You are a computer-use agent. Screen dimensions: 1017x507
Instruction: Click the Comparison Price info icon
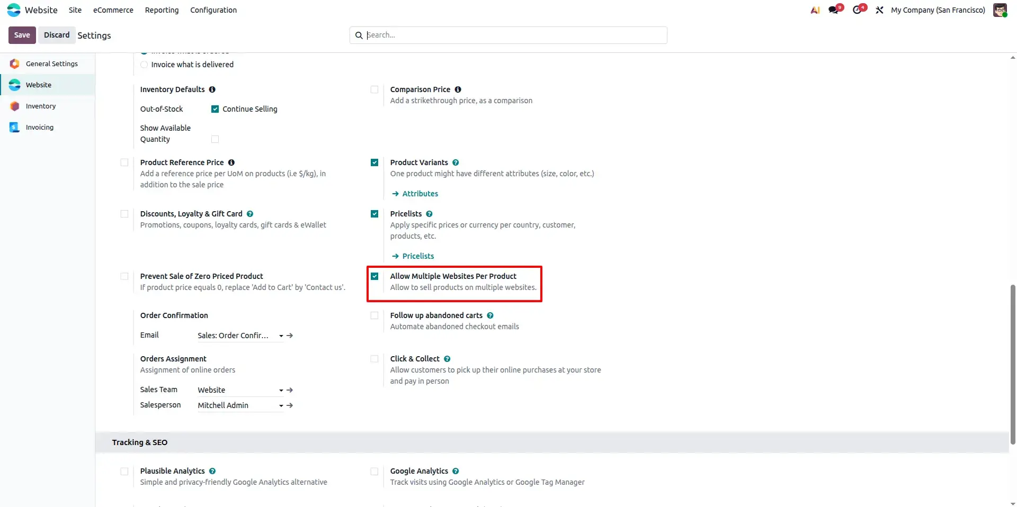pos(458,89)
